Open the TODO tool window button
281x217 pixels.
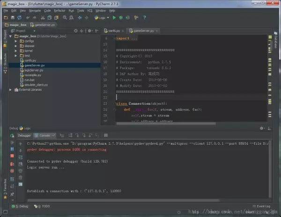42,206
